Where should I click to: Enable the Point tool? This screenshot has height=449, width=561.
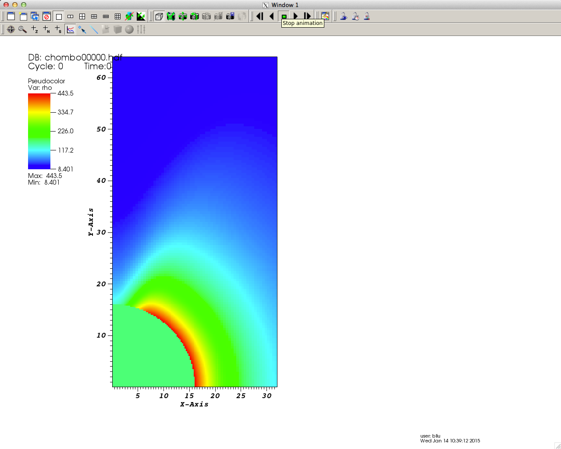pos(82,29)
